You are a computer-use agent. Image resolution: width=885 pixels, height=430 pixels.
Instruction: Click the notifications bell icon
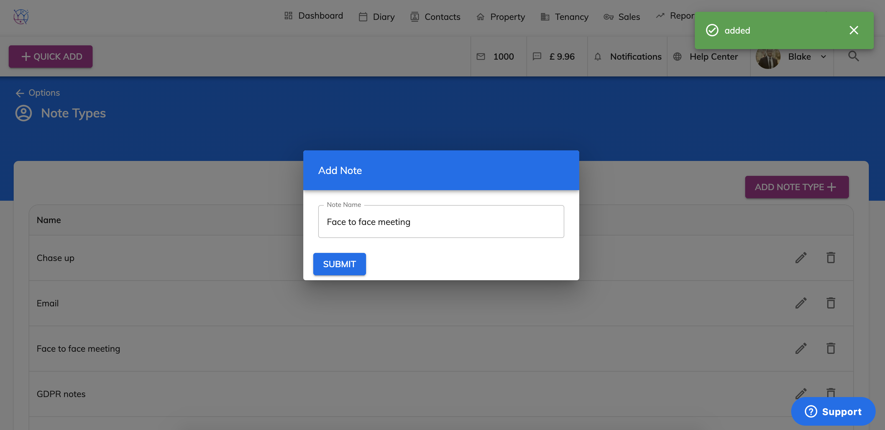coord(598,57)
